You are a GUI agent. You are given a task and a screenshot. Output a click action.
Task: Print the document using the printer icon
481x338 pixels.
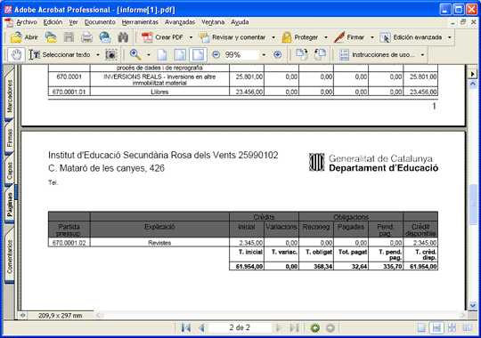86,37
